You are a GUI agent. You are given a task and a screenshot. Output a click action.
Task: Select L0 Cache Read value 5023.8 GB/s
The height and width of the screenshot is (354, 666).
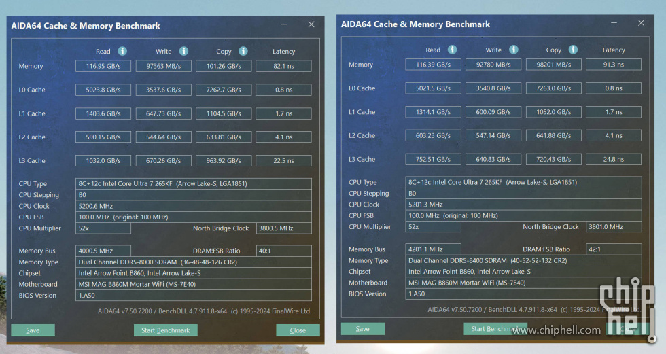[103, 90]
